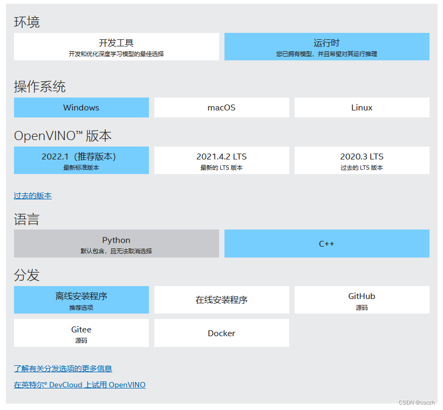This screenshot has height=410, width=443.
Task: Select 离线安装程序 distribution option
Action: pos(81,300)
